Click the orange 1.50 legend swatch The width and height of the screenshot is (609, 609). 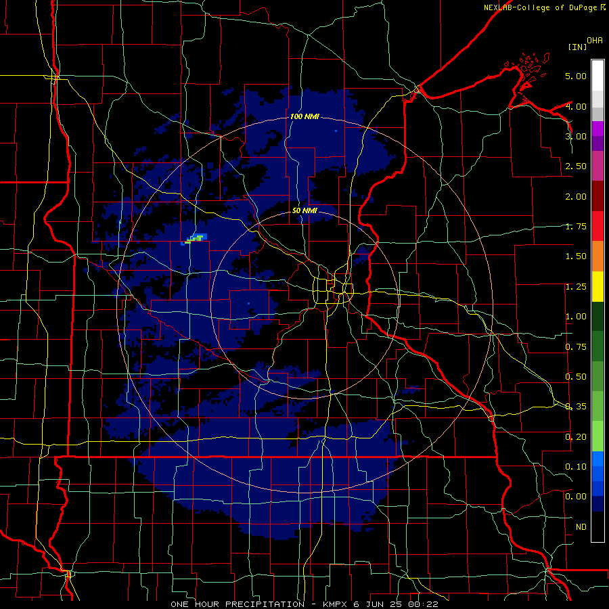click(597, 256)
